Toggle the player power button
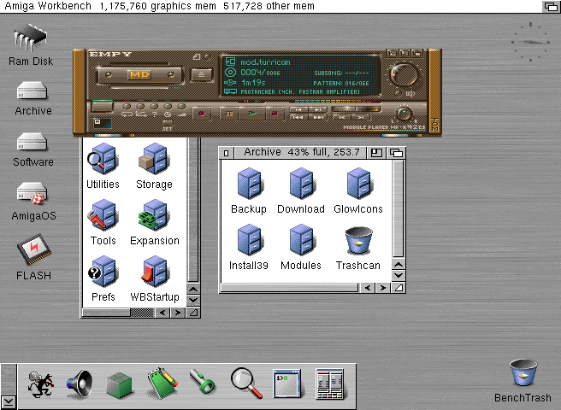Image resolution: width=561 pixels, height=410 pixels. click(103, 106)
